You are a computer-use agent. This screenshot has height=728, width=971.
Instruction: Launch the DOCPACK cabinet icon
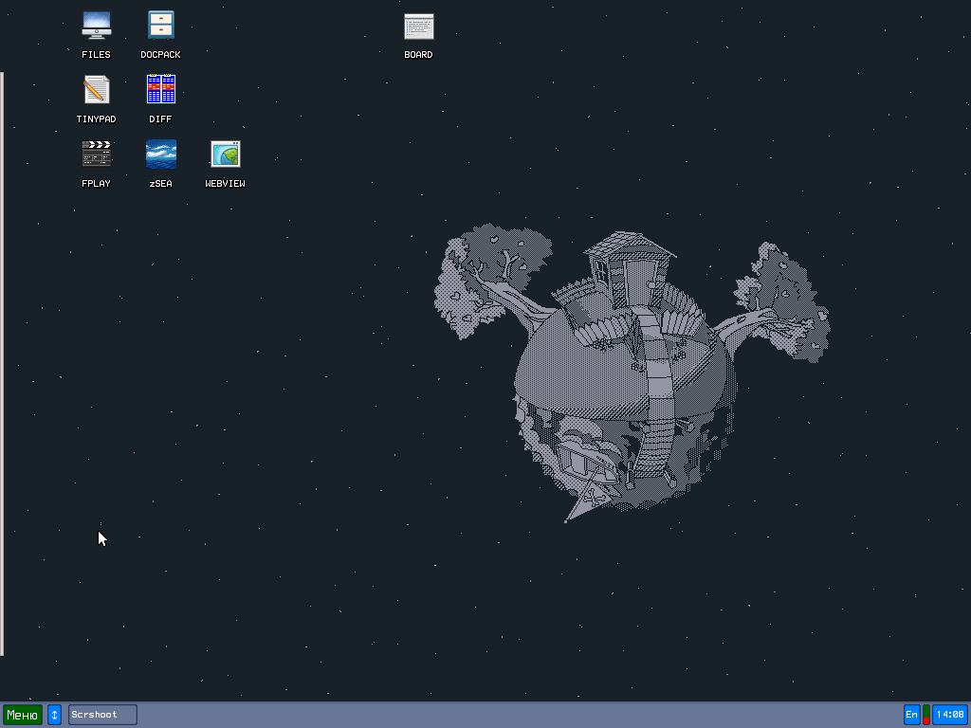click(x=160, y=26)
